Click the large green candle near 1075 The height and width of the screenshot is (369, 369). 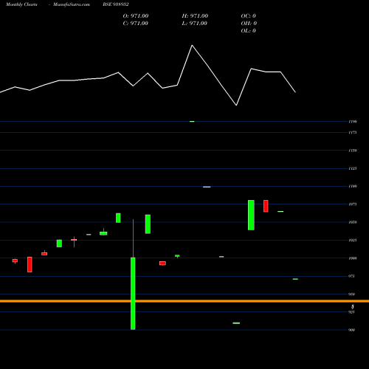251,215
